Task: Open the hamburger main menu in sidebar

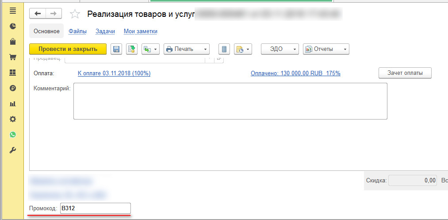Action: (13, 10)
